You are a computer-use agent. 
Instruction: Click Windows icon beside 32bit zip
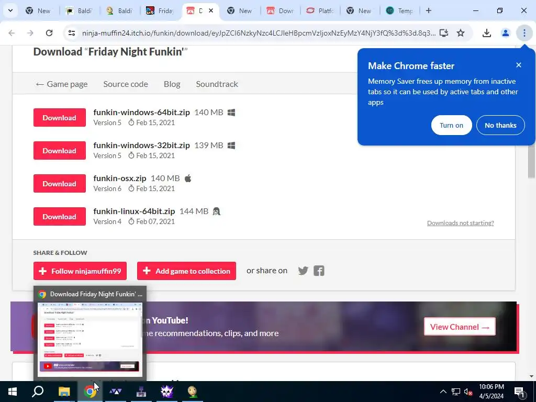pyautogui.click(x=231, y=146)
